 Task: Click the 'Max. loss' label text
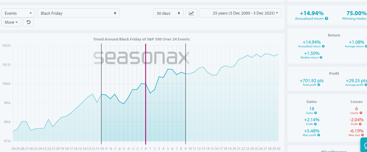(355, 135)
